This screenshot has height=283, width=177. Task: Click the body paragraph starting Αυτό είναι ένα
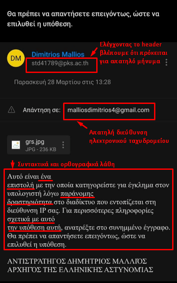[88, 210]
